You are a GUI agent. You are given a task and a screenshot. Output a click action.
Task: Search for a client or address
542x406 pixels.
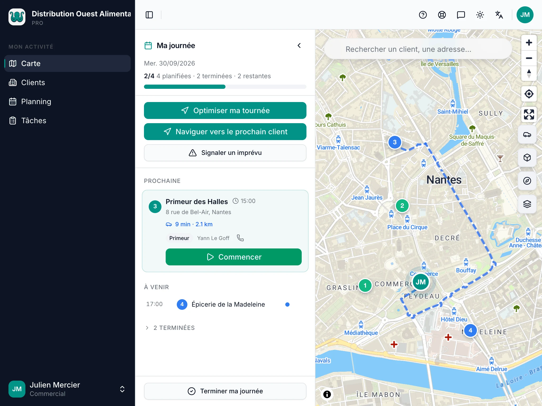pos(418,49)
